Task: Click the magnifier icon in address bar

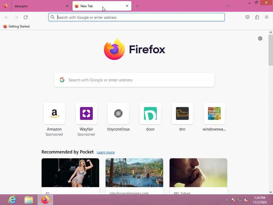Action: click(53, 17)
